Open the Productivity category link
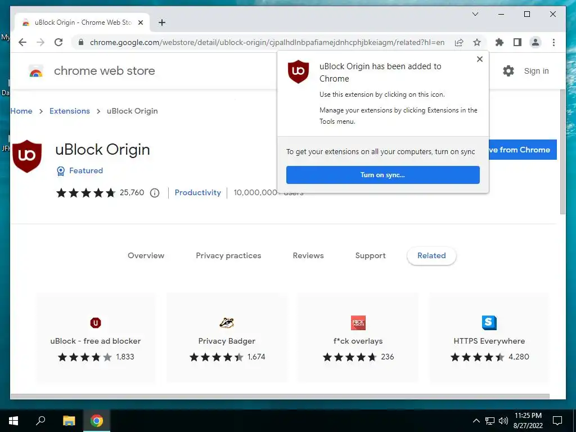The height and width of the screenshot is (432, 576). click(x=197, y=192)
